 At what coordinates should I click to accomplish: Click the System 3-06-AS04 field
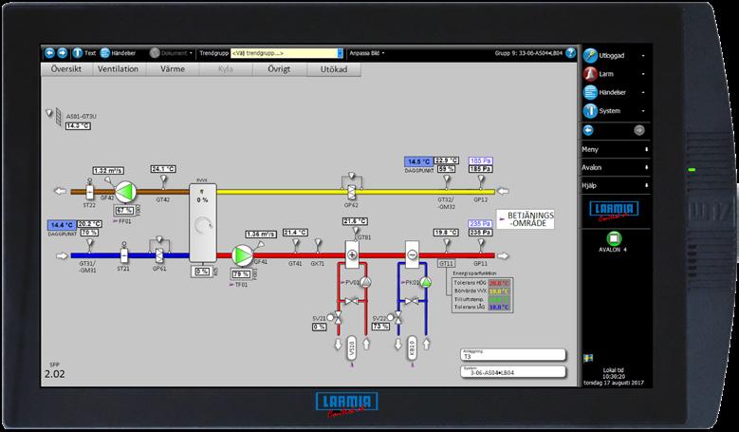tap(513, 371)
